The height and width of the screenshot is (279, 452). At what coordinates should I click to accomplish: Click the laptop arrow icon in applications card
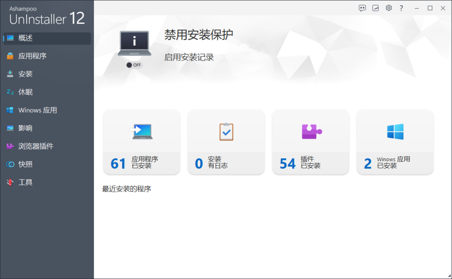click(141, 132)
